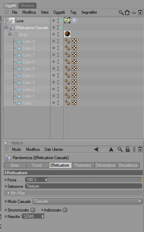Click the dynamics tag on Cubo.2
144x232 pixels.
coord(67,89)
